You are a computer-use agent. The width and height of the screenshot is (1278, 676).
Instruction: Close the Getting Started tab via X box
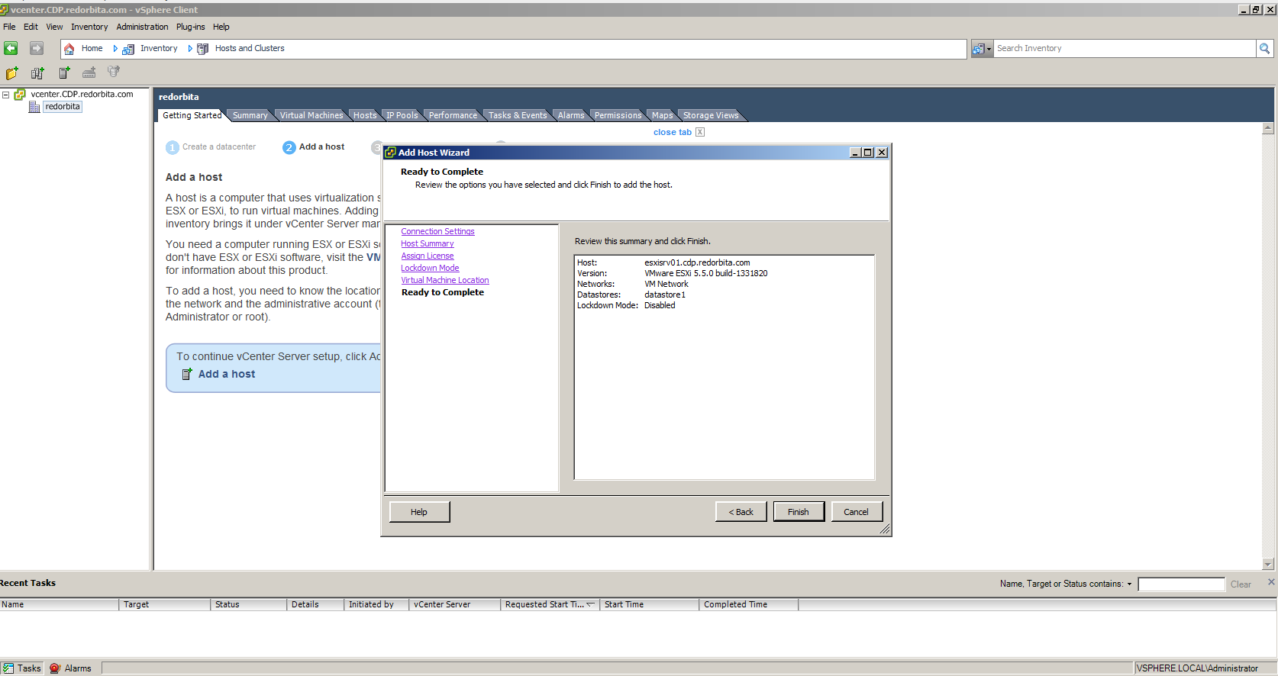point(700,132)
